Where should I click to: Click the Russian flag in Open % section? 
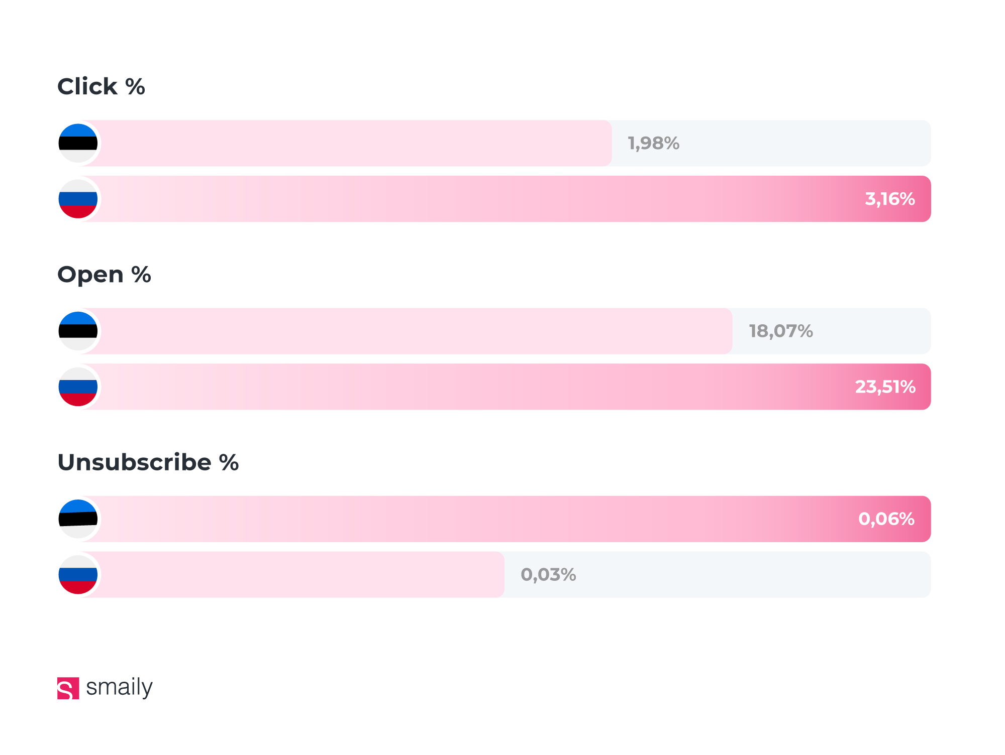coord(78,387)
